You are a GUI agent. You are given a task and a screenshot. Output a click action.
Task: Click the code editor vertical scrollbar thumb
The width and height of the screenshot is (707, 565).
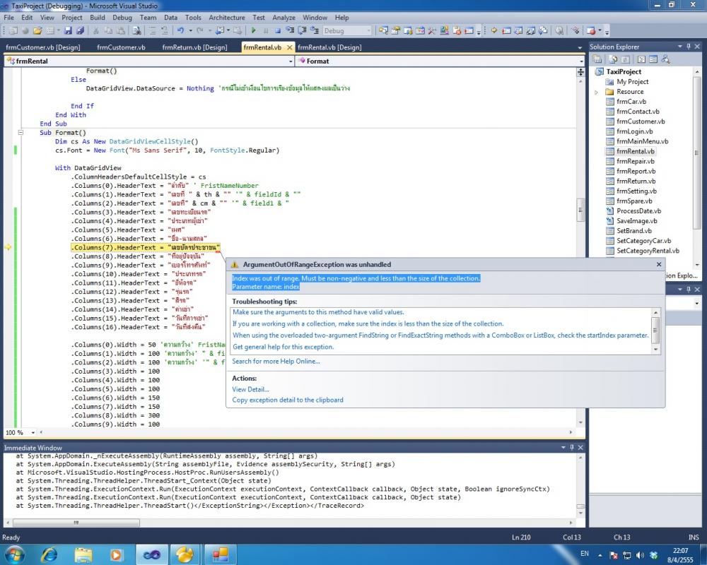[x=580, y=210]
